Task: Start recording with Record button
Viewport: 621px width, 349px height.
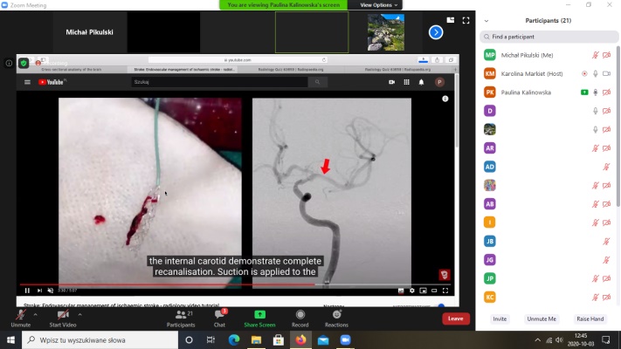Action: [300, 318]
